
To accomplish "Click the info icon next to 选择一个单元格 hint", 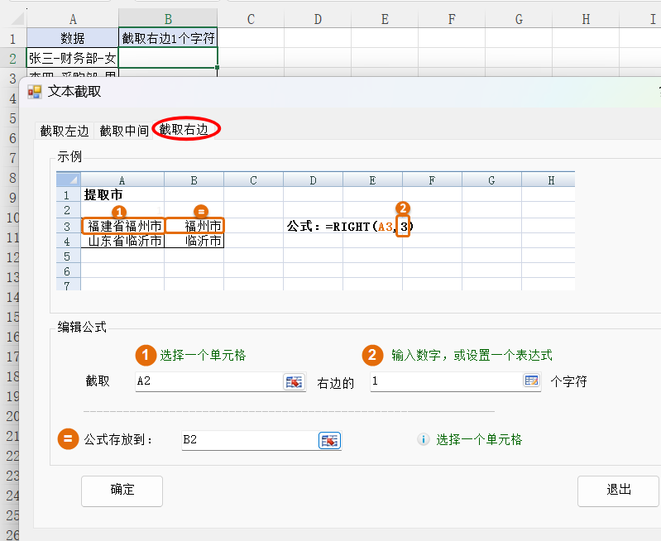I will [x=423, y=440].
